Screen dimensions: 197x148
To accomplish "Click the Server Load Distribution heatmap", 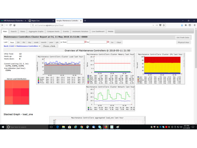I will [x=17, y=92].
